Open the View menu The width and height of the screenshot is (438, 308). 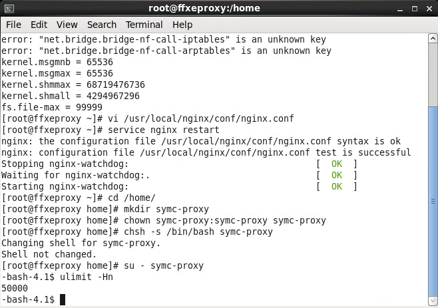(65, 25)
